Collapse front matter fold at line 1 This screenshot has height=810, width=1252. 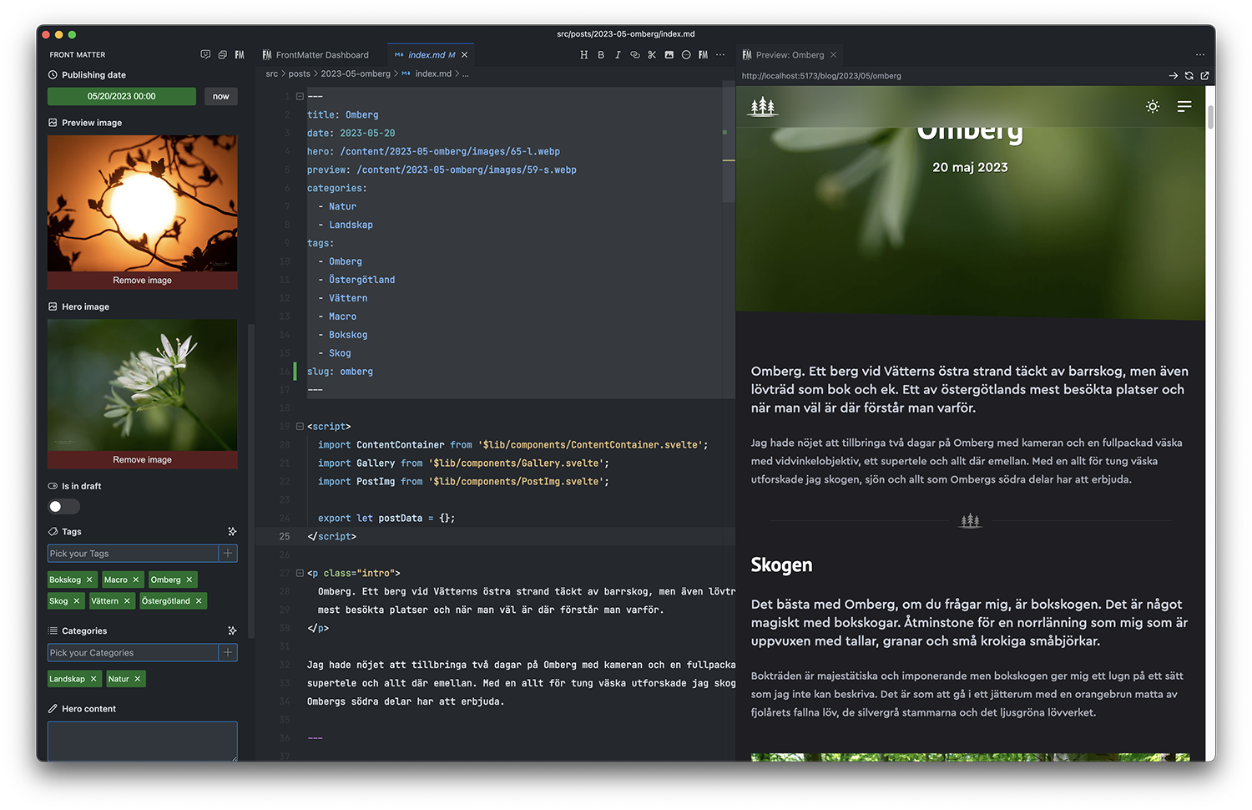click(x=300, y=96)
